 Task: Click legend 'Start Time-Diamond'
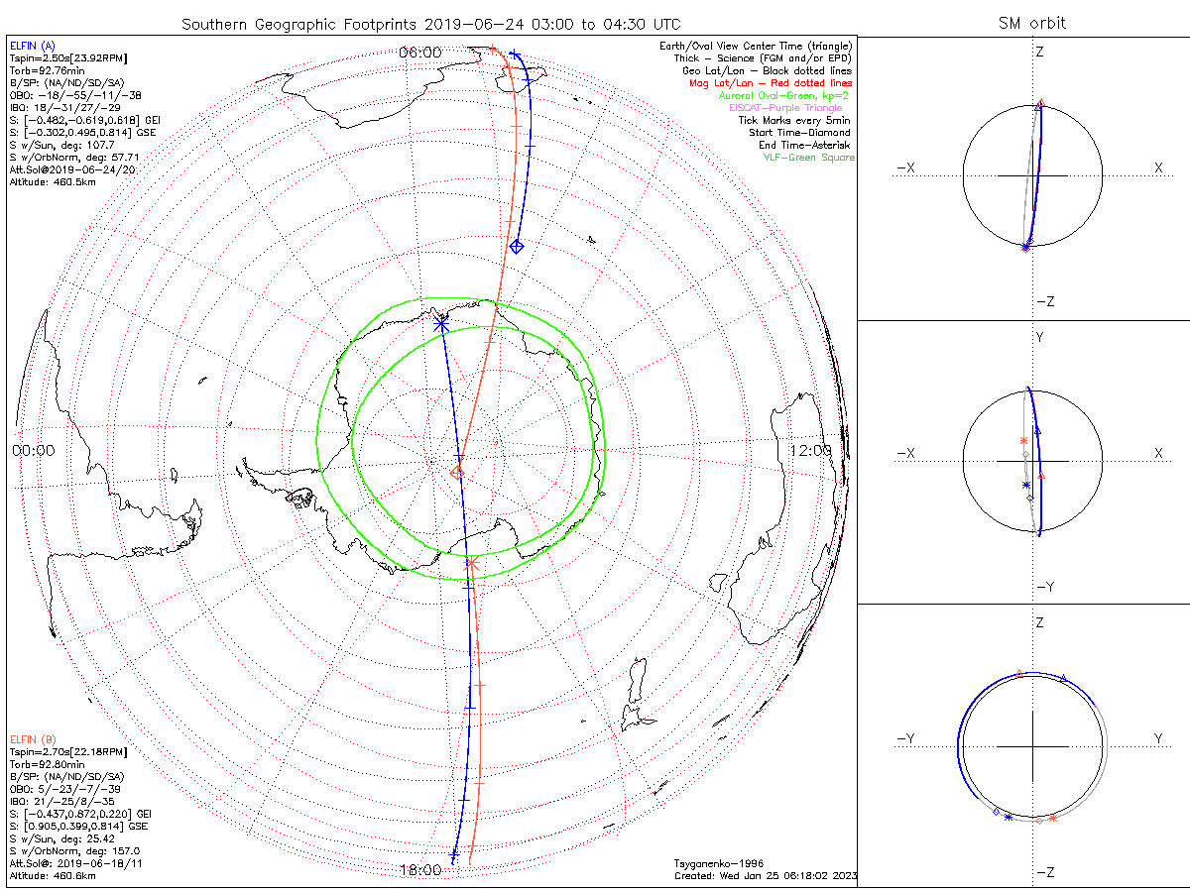(x=799, y=132)
